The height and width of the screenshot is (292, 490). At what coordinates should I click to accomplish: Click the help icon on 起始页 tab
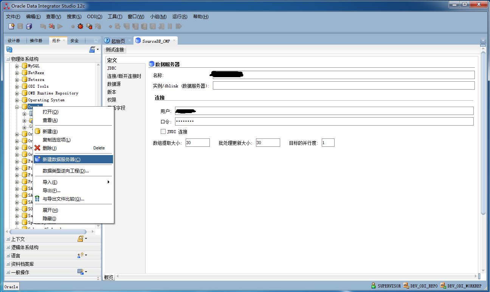[107, 40]
